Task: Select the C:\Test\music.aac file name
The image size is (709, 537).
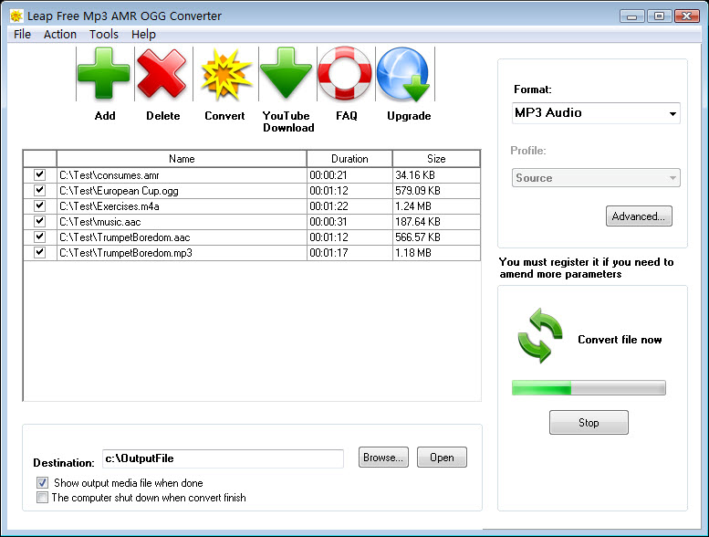Action: tap(100, 222)
